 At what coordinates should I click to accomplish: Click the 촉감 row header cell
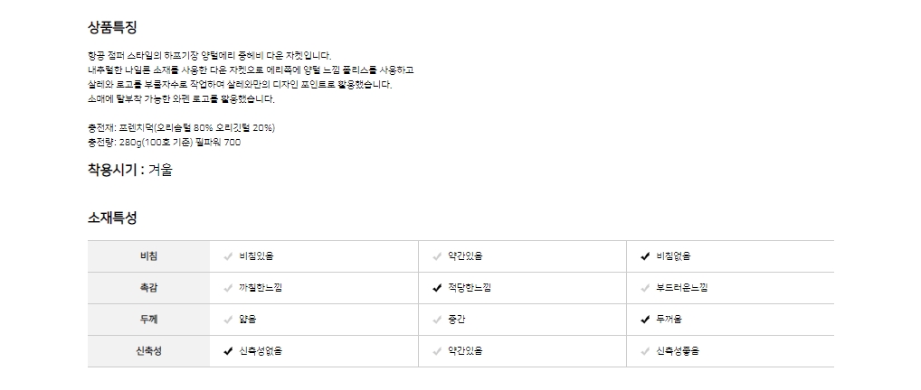[x=148, y=288]
